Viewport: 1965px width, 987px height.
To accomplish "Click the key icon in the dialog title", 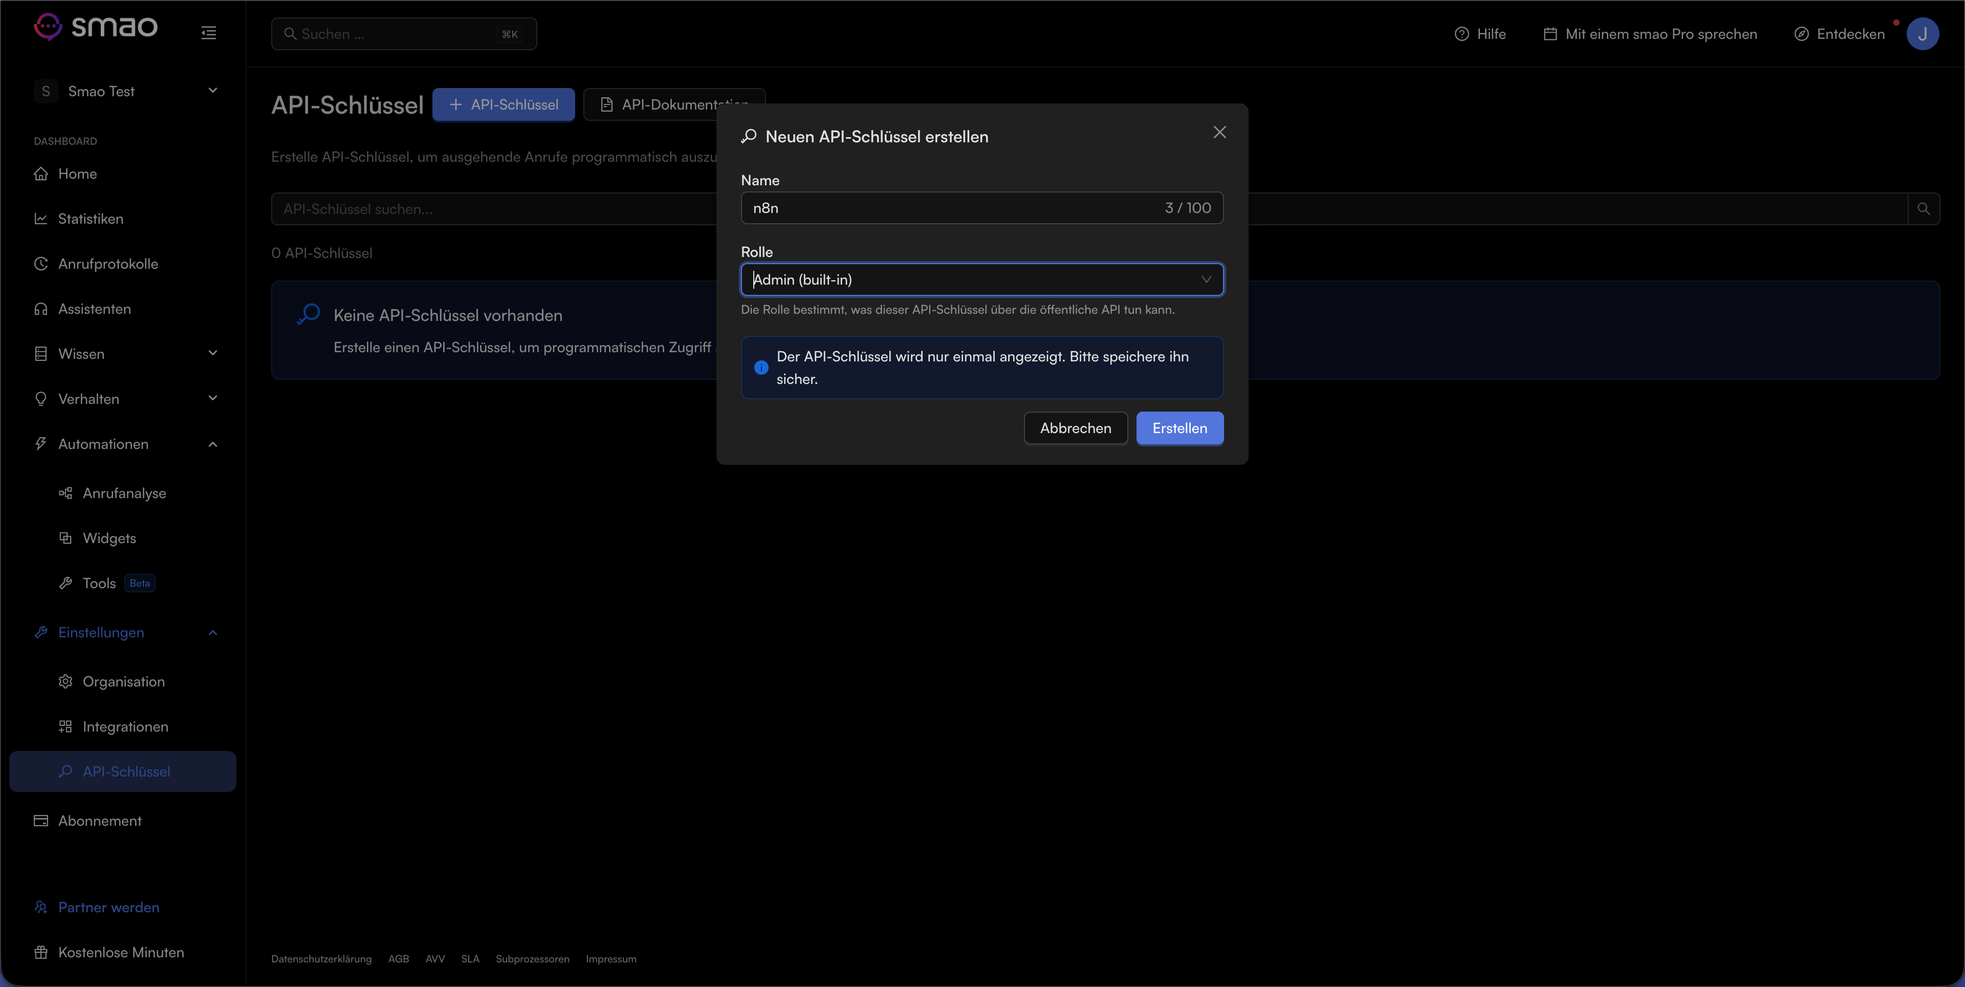I will [749, 136].
